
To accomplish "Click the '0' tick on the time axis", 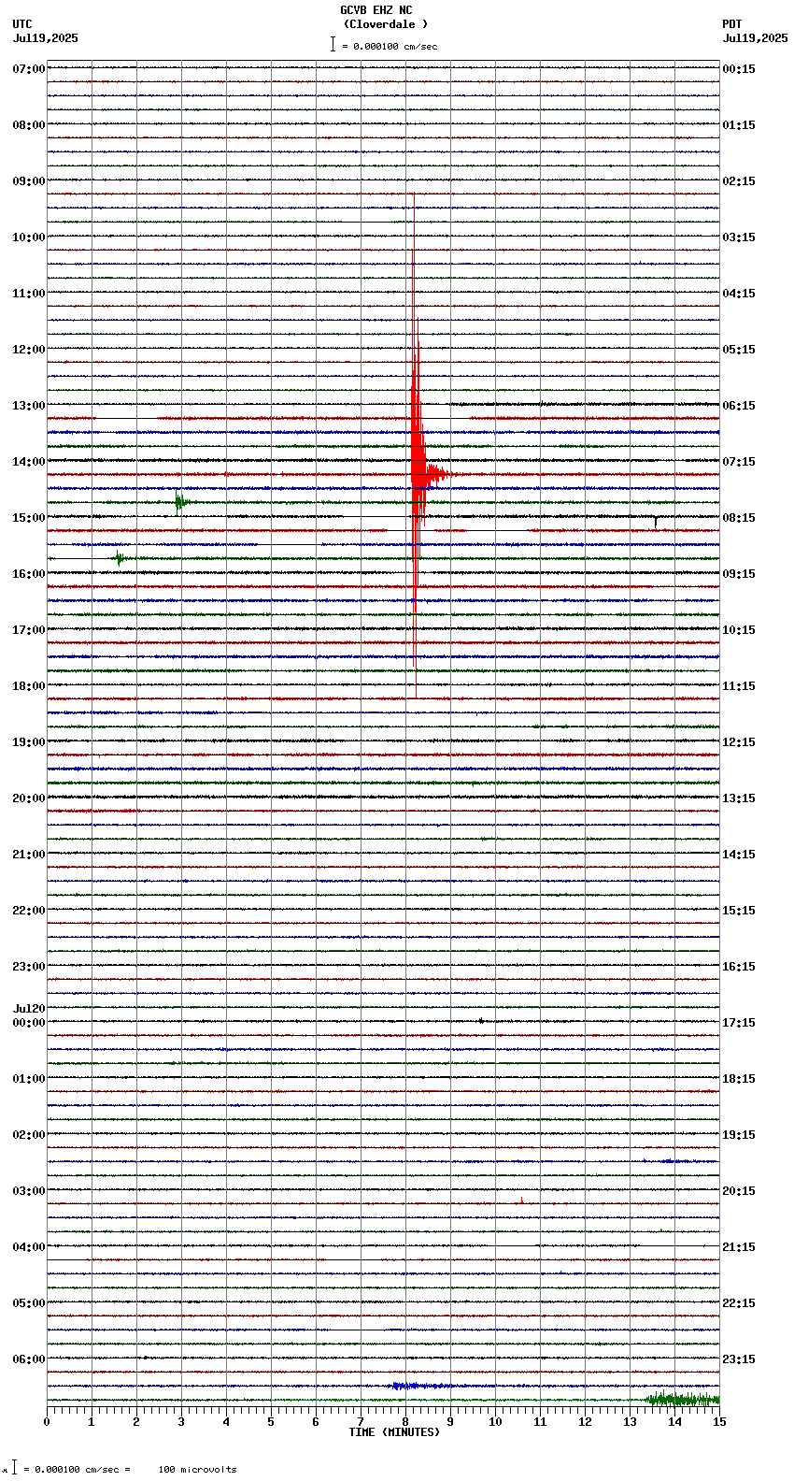I will pyautogui.click(x=47, y=1422).
